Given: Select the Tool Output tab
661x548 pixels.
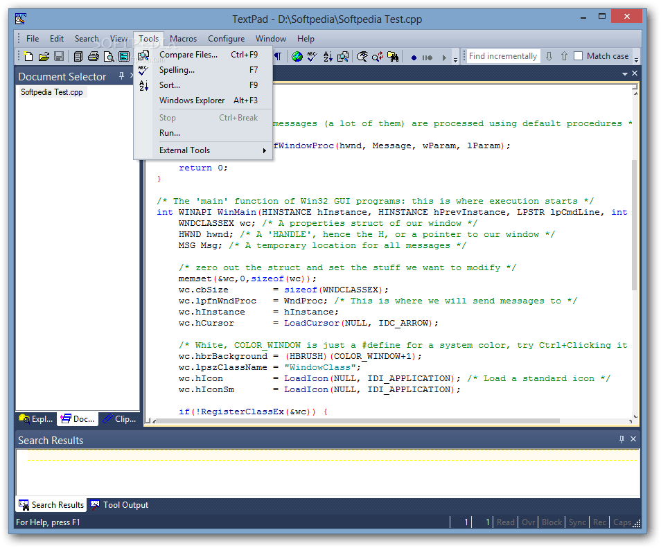Looking at the screenshot, I should (119, 505).
